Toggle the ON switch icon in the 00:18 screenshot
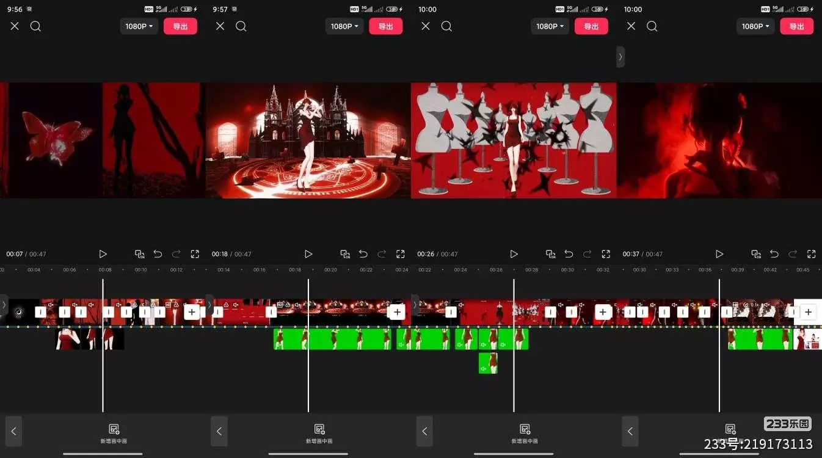This screenshot has height=458, width=822. [346, 254]
